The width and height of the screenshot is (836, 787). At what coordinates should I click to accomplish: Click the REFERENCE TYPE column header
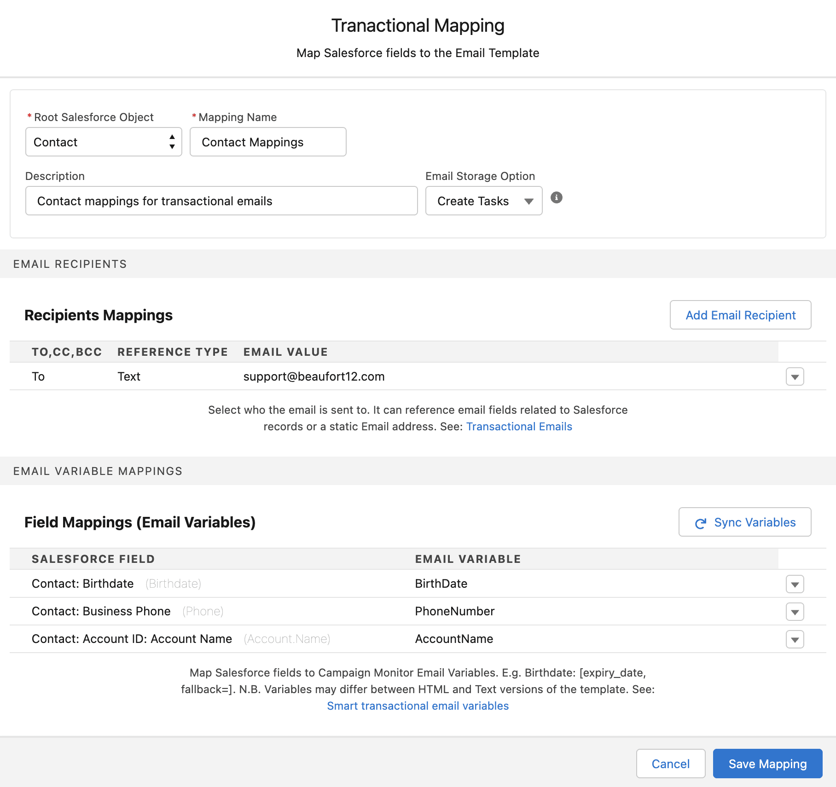coord(173,352)
